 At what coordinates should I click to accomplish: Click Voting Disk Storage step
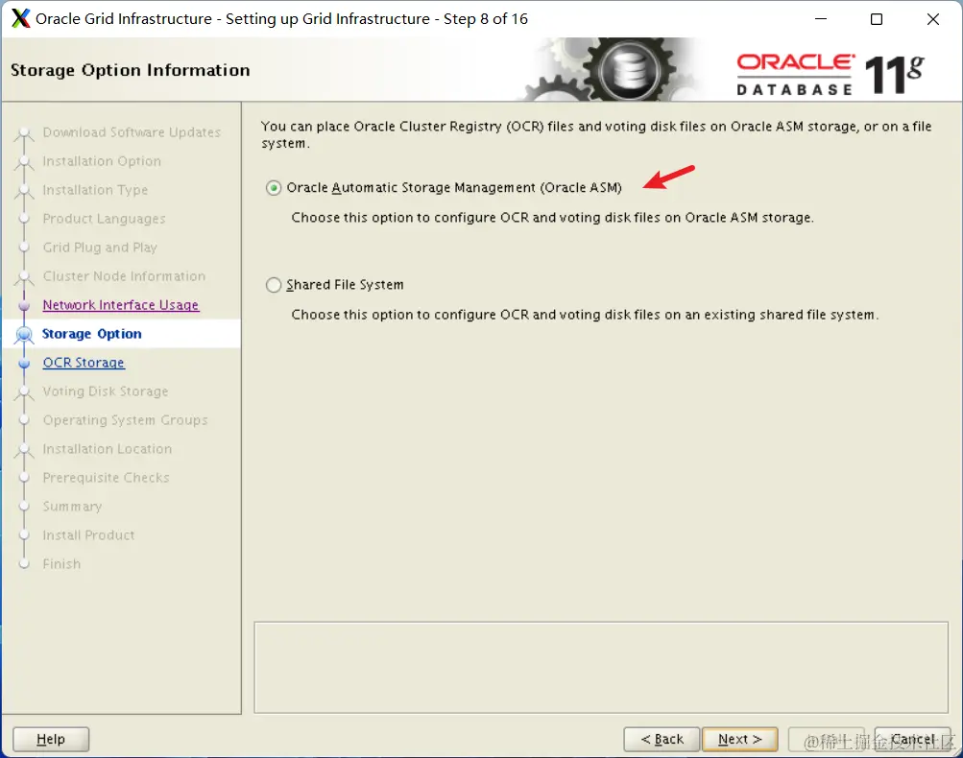pos(106,391)
